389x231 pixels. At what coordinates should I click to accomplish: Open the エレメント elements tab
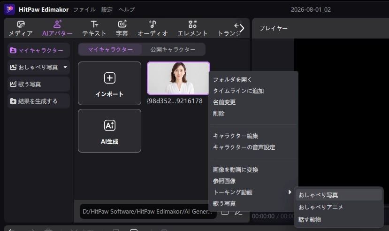coord(192,29)
